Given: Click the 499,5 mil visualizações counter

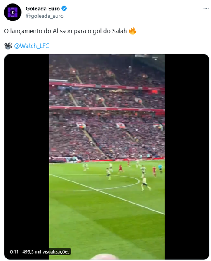Looking at the screenshot, I should (46, 251).
